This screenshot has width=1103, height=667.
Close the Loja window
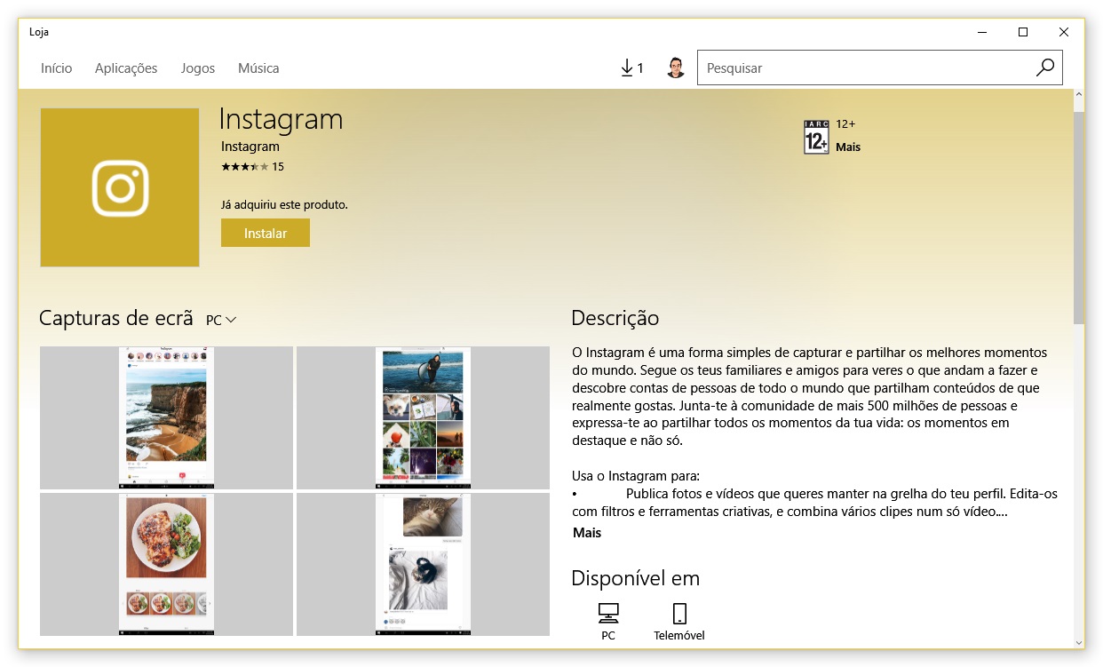(1064, 32)
